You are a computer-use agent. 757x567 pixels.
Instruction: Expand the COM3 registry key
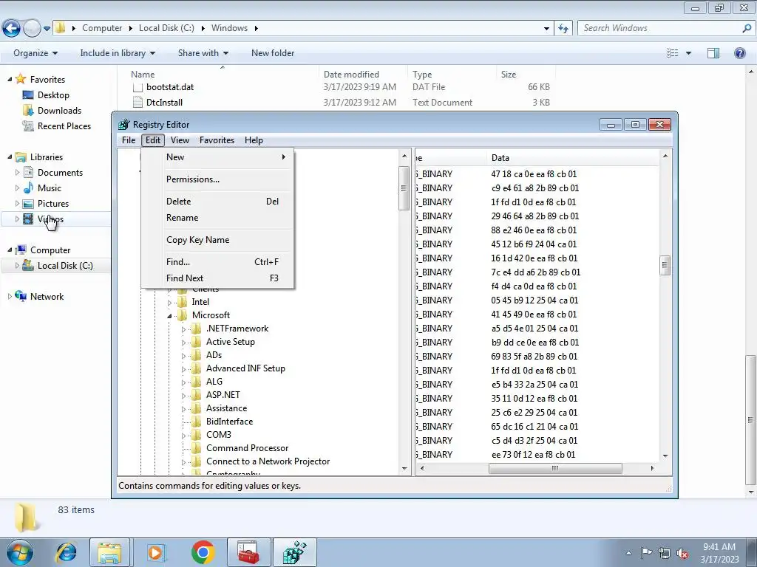point(183,436)
